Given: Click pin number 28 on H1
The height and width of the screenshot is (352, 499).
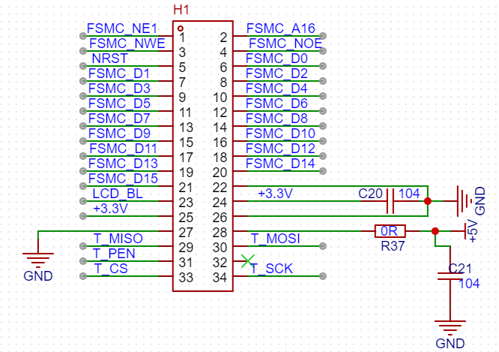Looking at the screenshot, I should click(220, 233).
